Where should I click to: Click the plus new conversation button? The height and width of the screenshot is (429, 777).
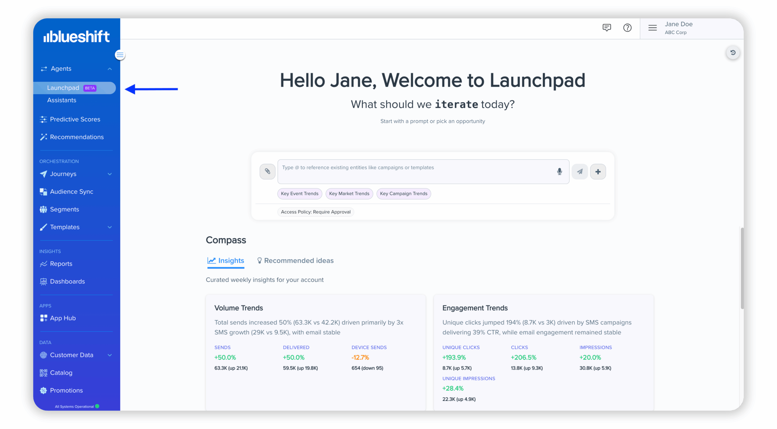pyautogui.click(x=598, y=171)
